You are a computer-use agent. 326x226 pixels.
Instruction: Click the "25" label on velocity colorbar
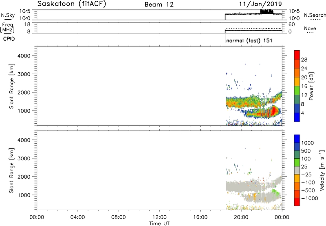305,166
